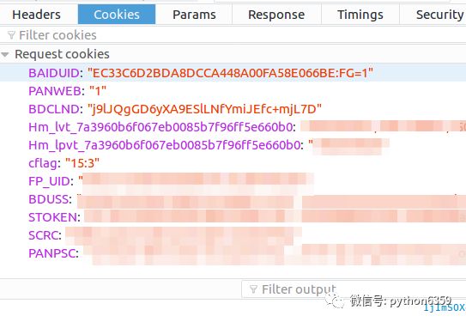Collapse the Request cookies section

5,54
